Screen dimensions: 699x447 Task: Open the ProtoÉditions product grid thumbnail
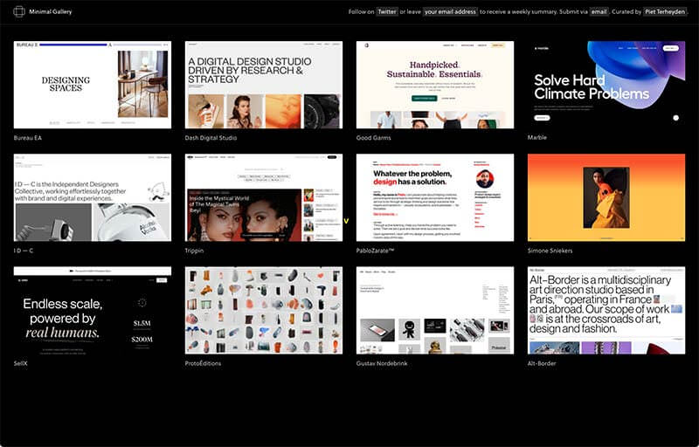click(264, 310)
